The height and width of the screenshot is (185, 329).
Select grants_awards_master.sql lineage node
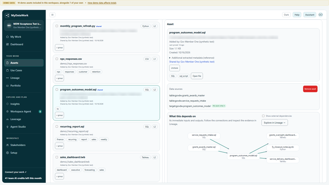click(204, 148)
